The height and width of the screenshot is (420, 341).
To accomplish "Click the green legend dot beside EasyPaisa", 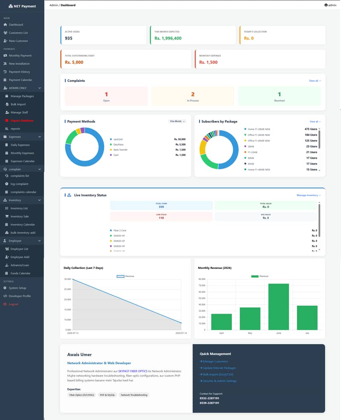I will tap(111, 145).
